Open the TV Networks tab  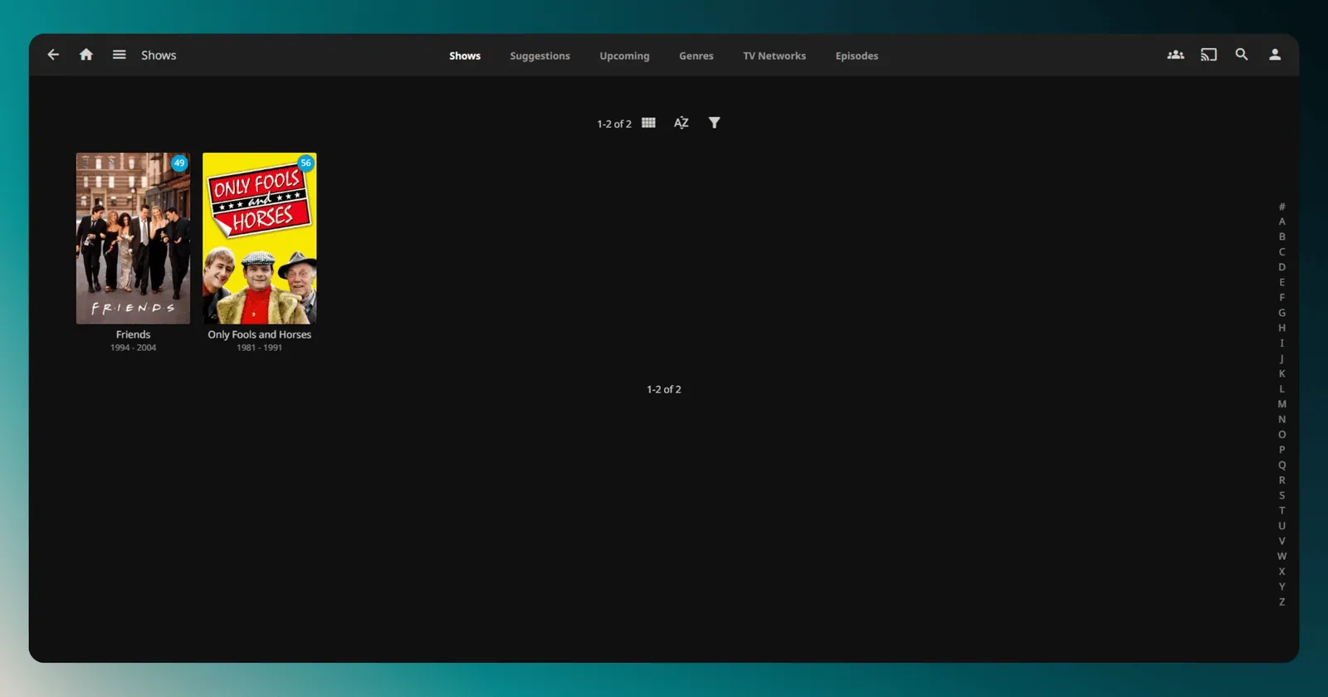point(774,56)
